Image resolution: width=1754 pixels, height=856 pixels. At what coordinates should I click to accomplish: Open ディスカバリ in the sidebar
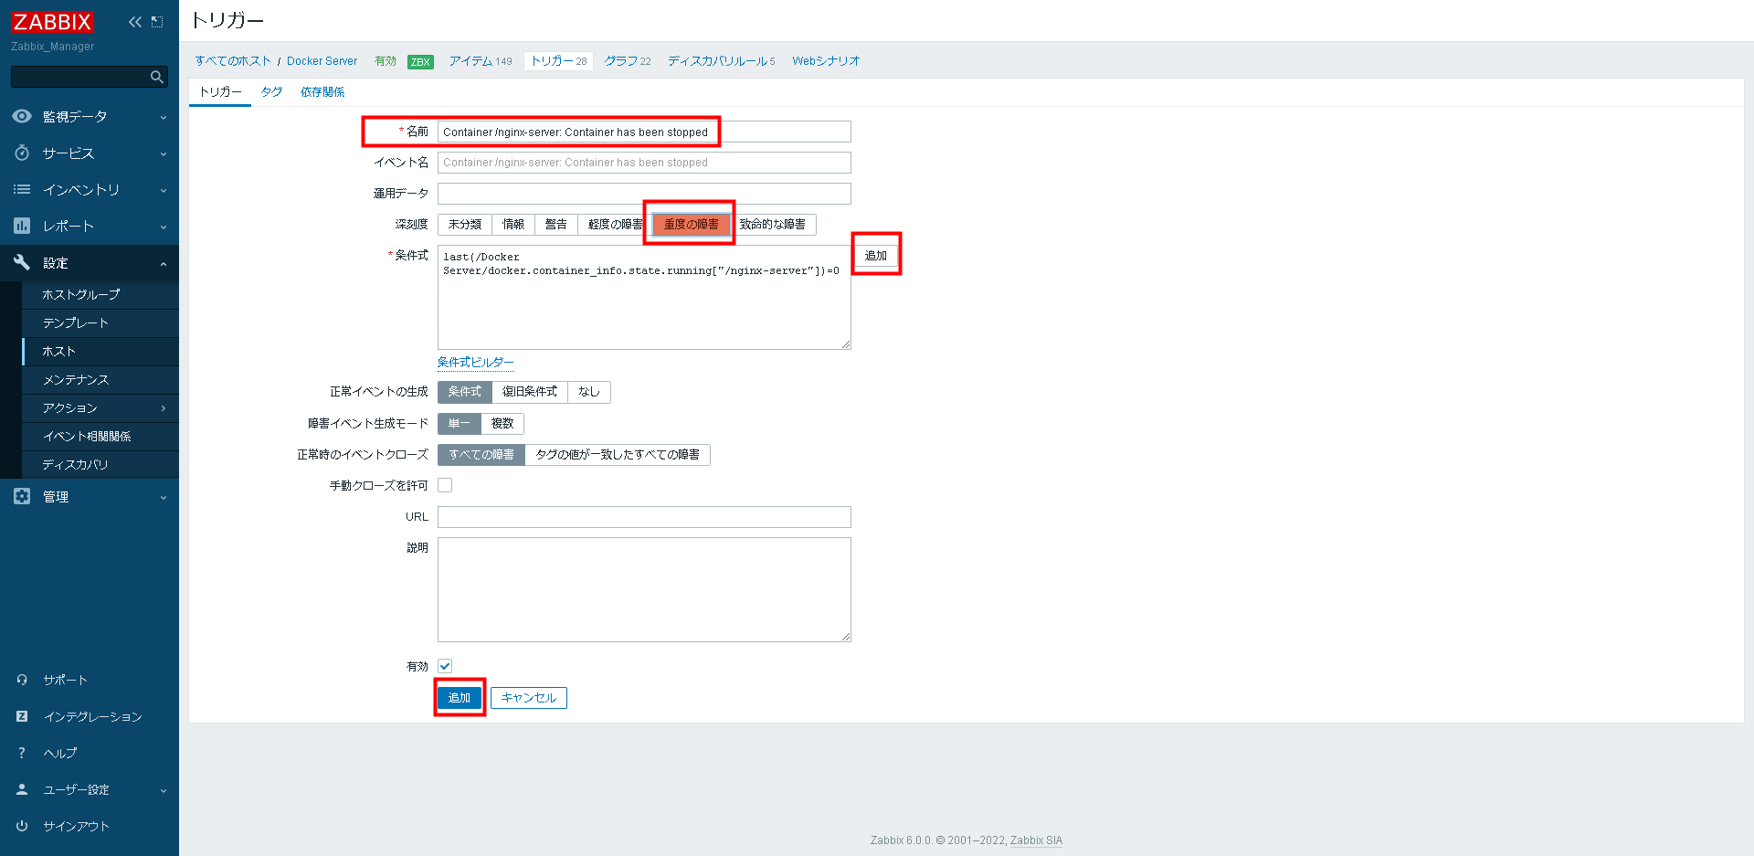click(x=100, y=464)
